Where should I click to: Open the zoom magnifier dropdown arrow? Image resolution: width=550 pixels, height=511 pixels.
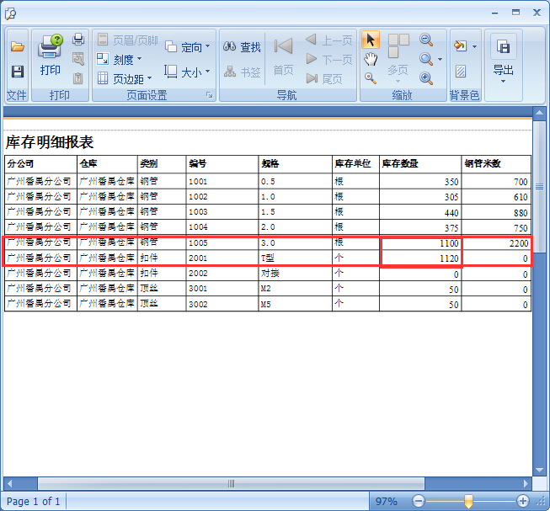tap(440, 59)
